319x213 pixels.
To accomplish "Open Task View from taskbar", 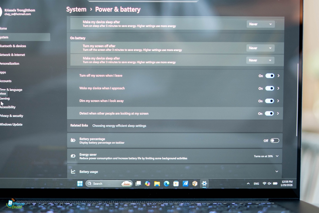I will [138, 183].
